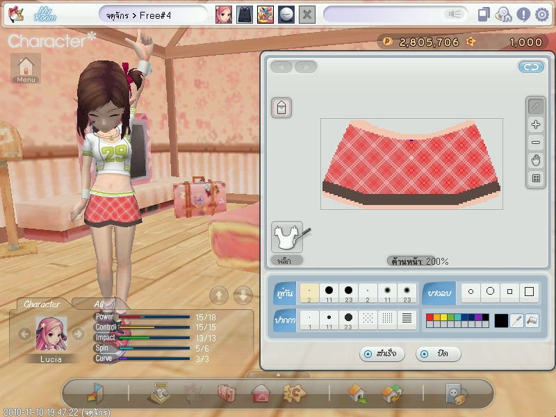The width and height of the screenshot is (556, 417).
Task: Open the settings gear icon
Action: point(542,15)
